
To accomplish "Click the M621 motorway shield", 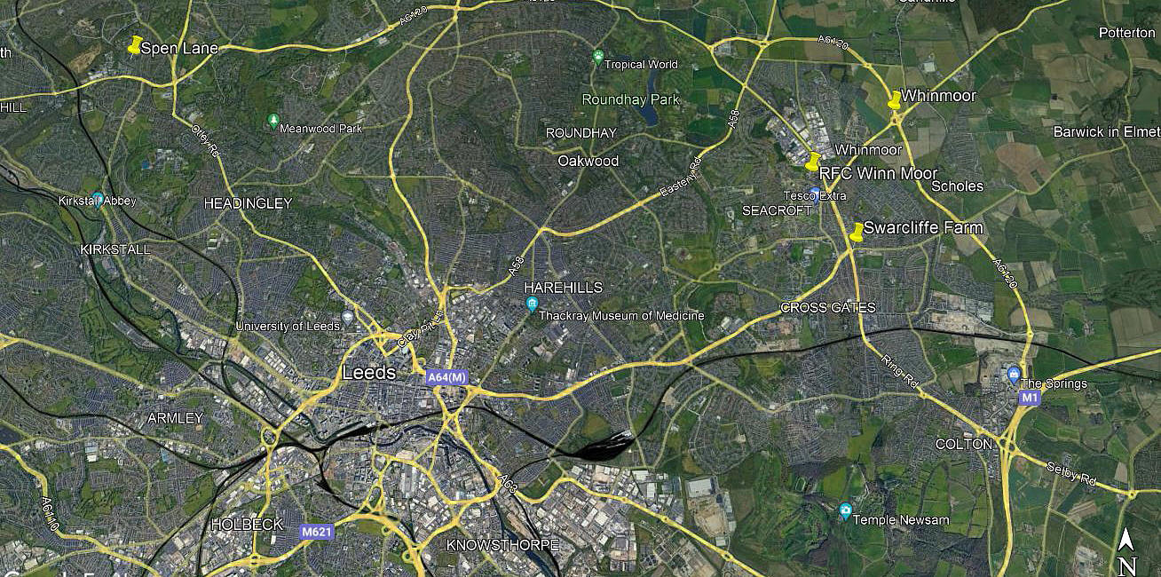I will click(317, 531).
